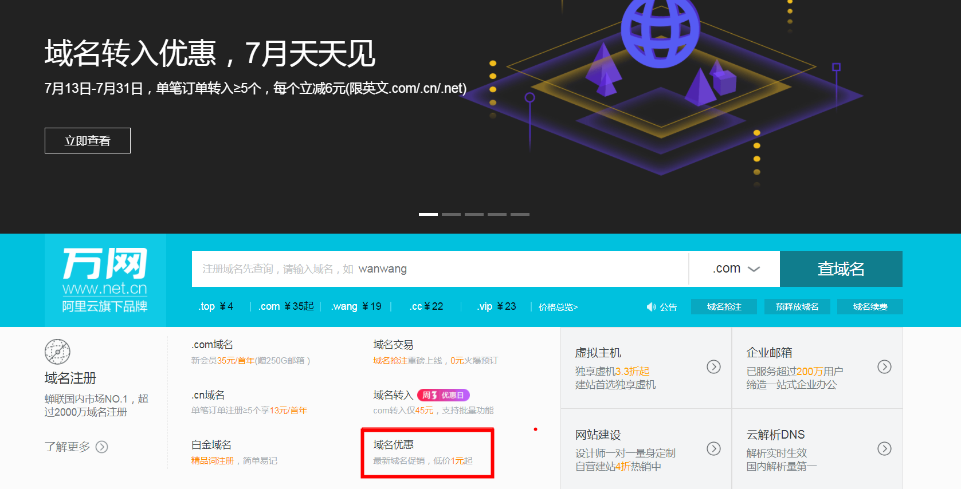Click the 查域名 search button

tap(841, 269)
